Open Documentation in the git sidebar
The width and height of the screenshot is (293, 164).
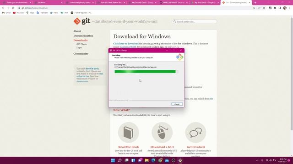tap(83, 36)
